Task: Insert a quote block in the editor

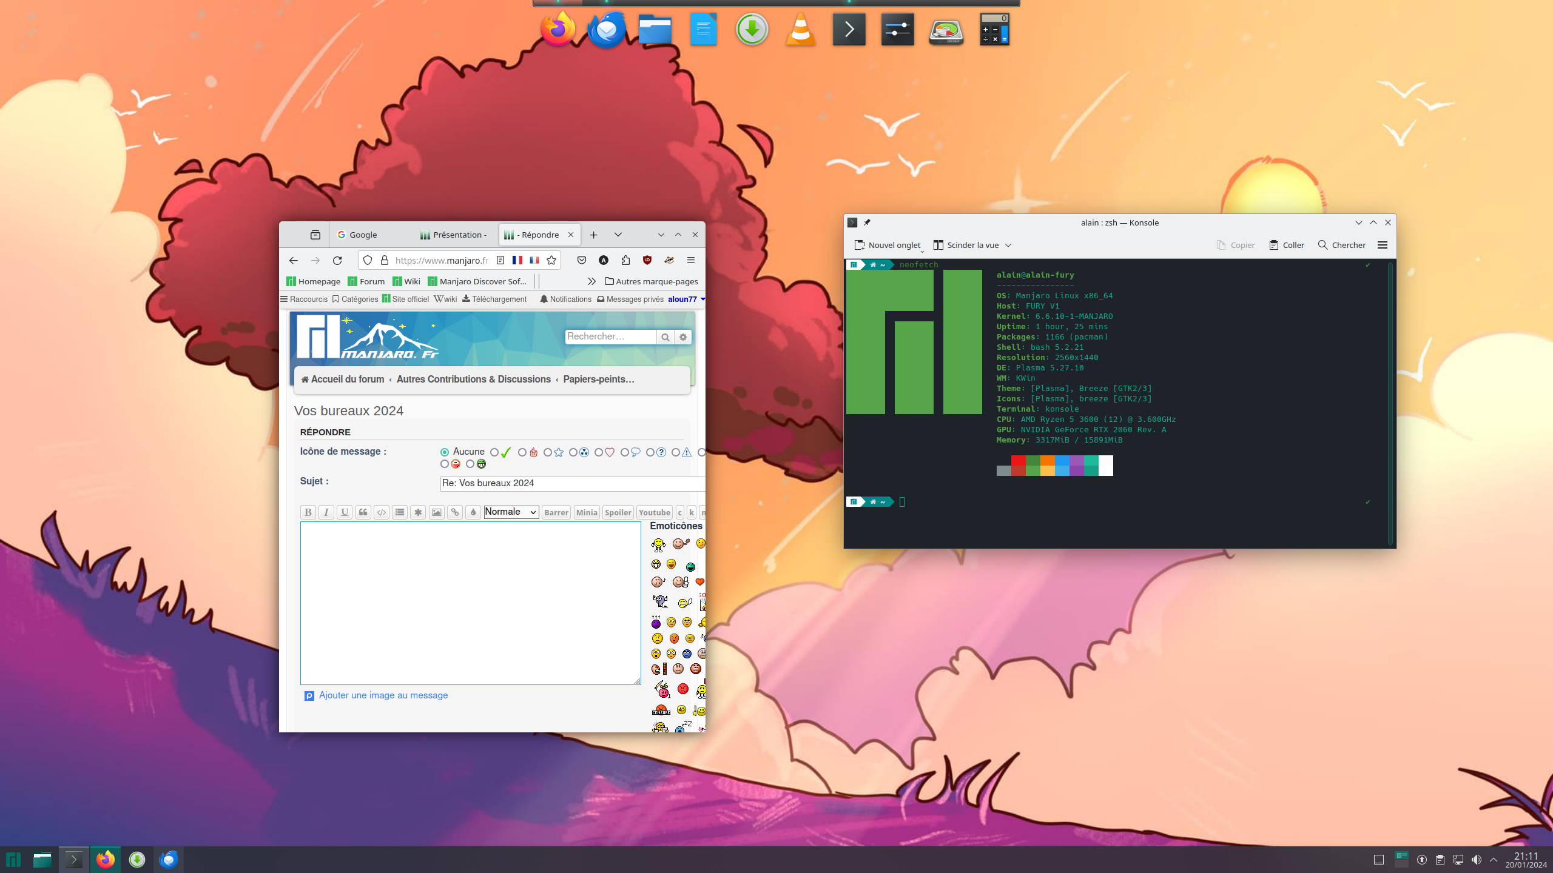Action: point(363,512)
